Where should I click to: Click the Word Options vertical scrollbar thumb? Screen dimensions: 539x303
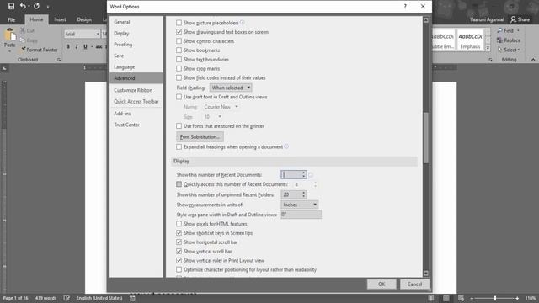426,138
